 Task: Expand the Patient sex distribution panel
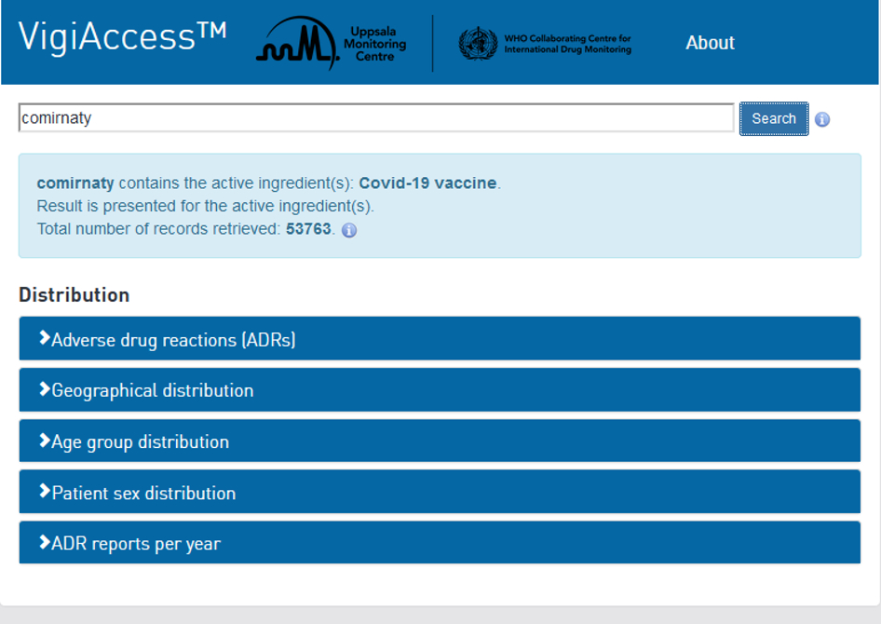coord(143,493)
